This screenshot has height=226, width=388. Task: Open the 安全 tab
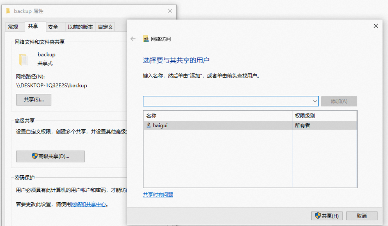coord(53,27)
